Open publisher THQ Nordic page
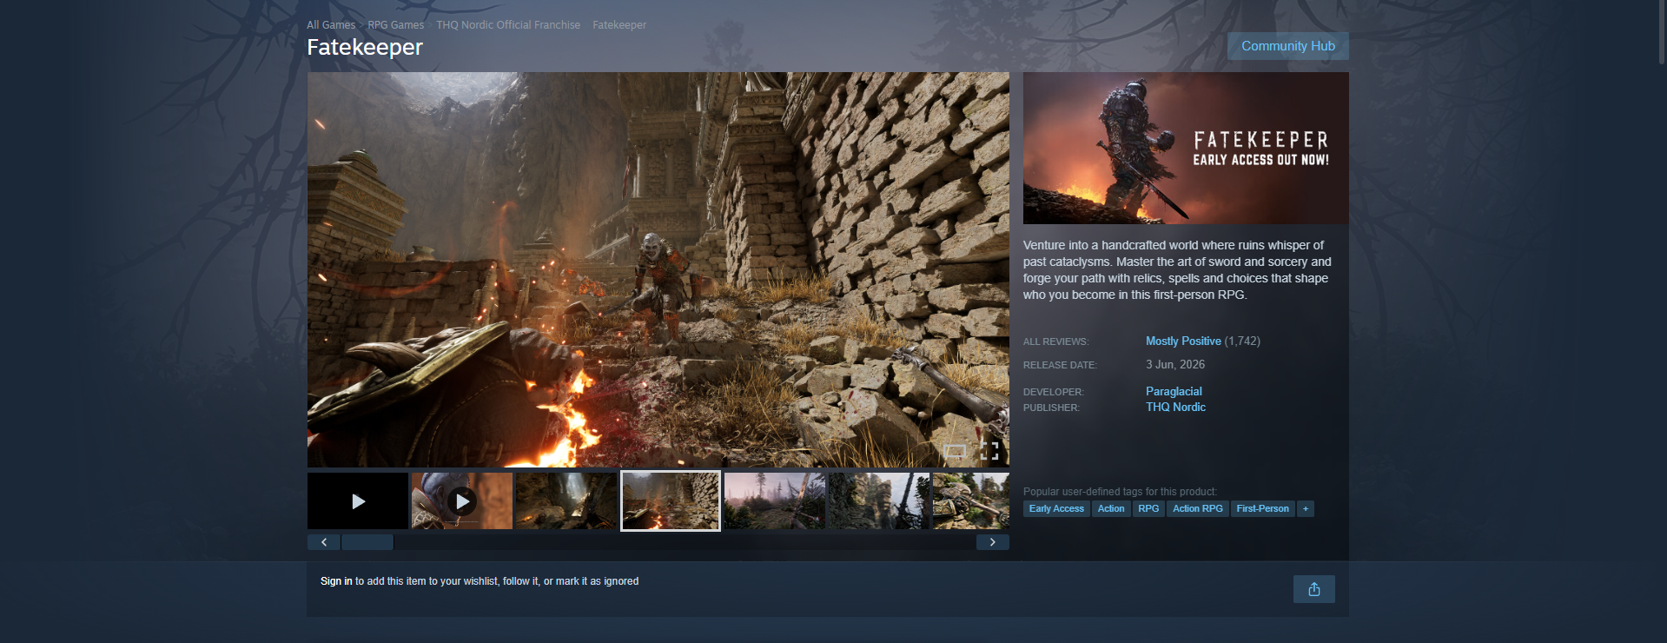 pyautogui.click(x=1175, y=408)
